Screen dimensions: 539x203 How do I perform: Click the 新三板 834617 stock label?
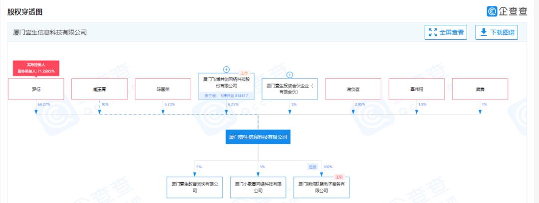point(226,96)
